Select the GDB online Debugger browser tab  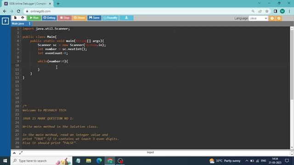click(28, 4)
